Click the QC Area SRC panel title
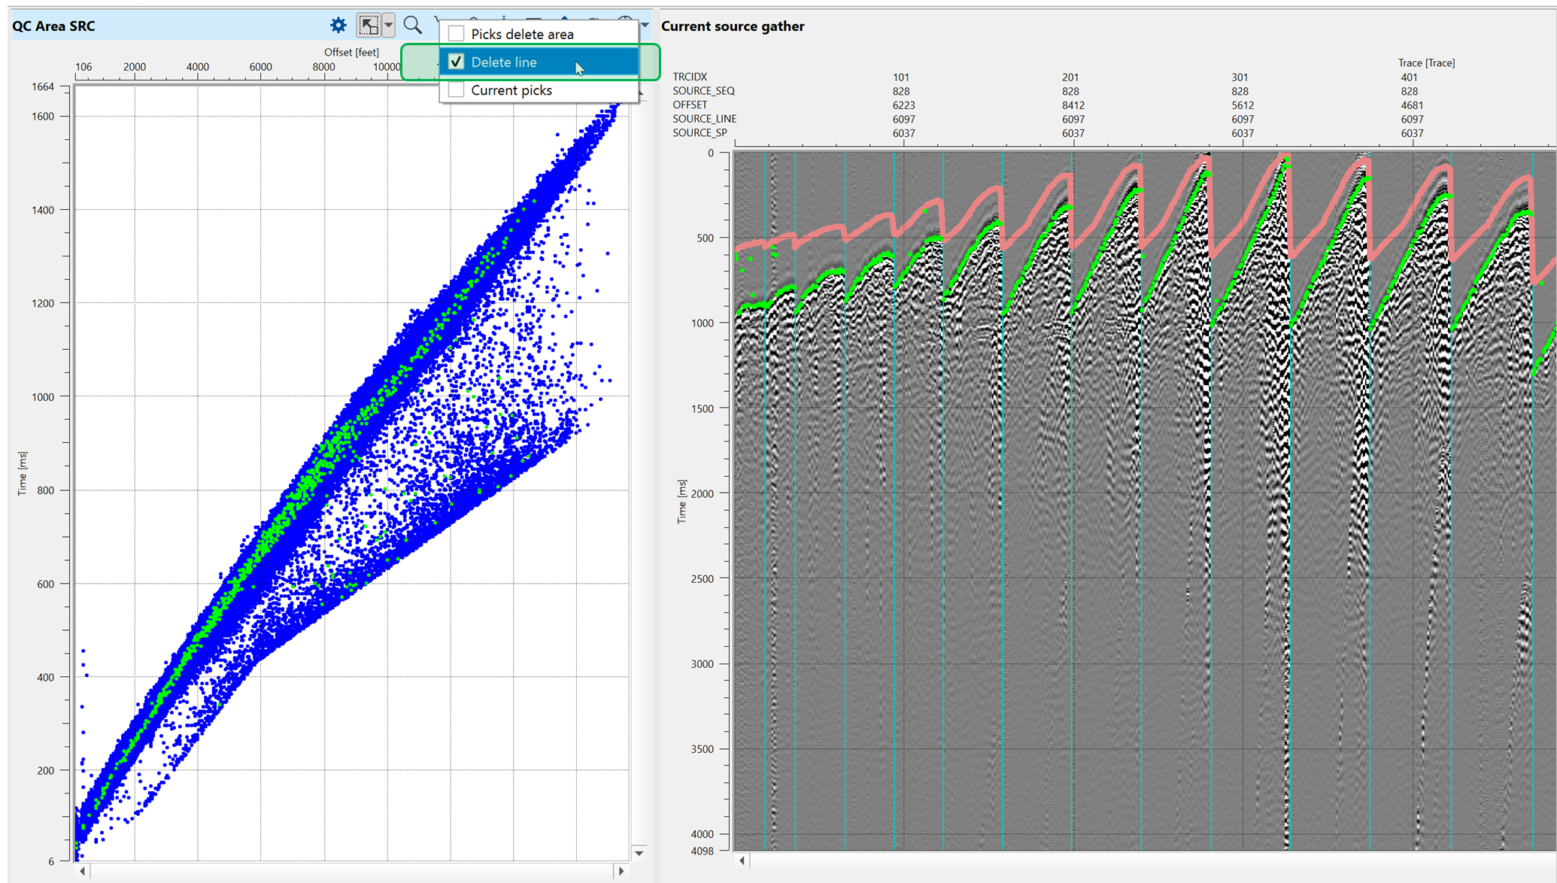The width and height of the screenshot is (1557, 883). coord(53,26)
